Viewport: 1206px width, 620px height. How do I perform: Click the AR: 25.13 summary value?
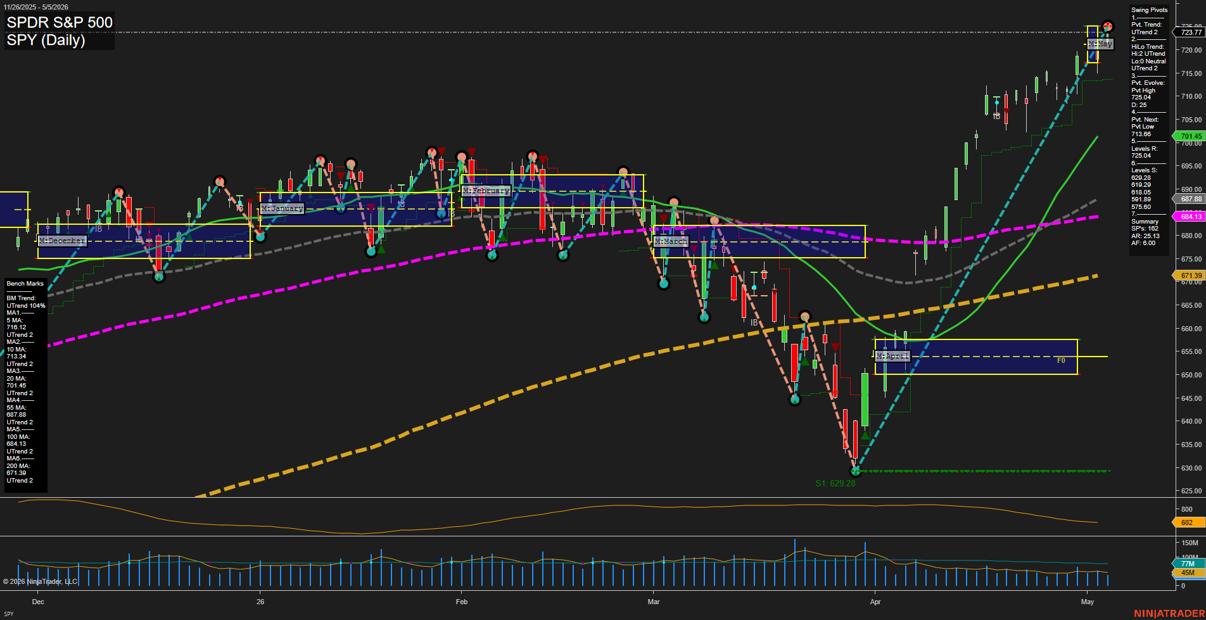click(1145, 236)
